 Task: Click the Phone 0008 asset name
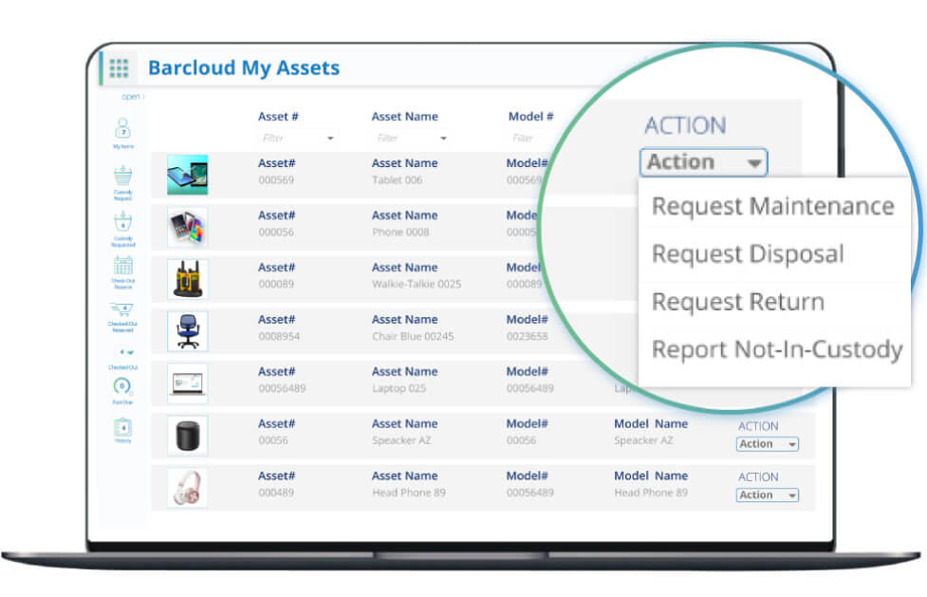click(x=400, y=232)
